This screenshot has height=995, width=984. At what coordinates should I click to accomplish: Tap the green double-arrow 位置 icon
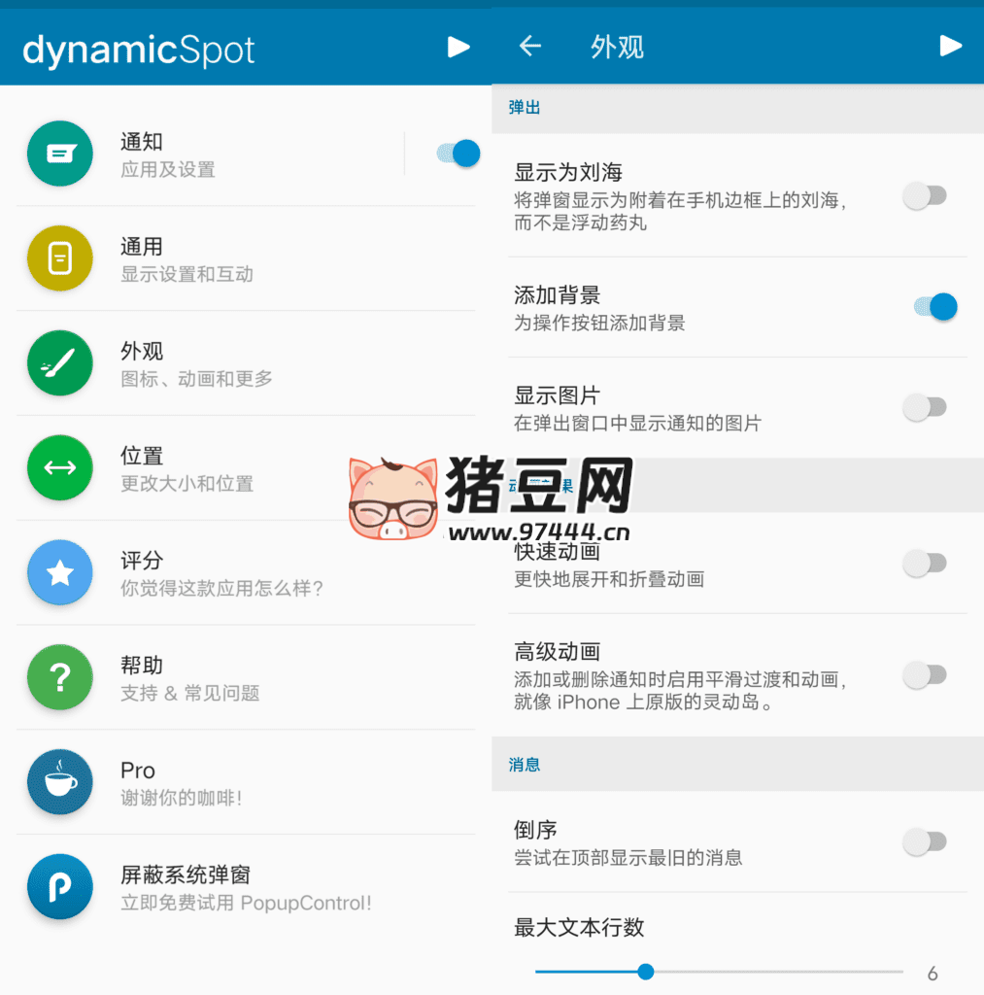[x=60, y=467]
